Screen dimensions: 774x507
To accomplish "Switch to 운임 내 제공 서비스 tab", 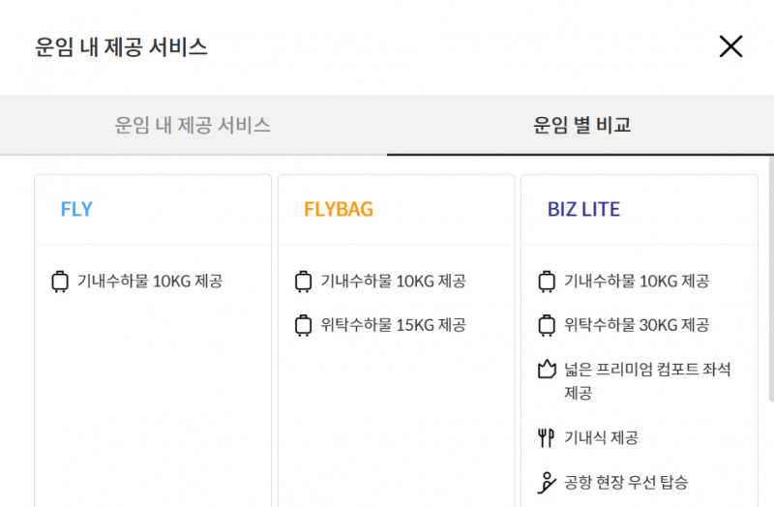I will [x=193, y=125].
